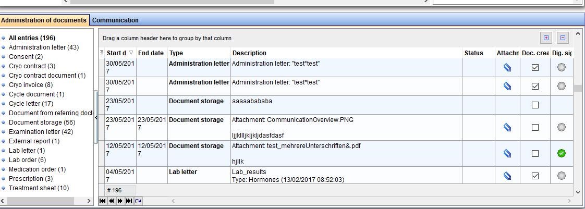The image size is (585, 209).
Task: Click Start date column sort arrow
Action: click(131, 53)
